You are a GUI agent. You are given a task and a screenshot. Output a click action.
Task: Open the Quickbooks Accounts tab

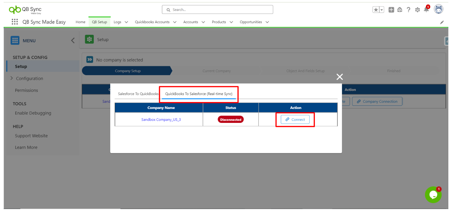coord(152,22)
